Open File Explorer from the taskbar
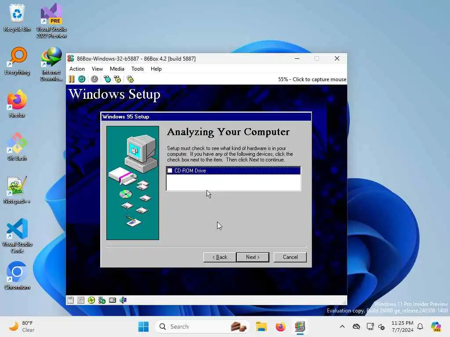450x337 pixels. click(261, 326)
